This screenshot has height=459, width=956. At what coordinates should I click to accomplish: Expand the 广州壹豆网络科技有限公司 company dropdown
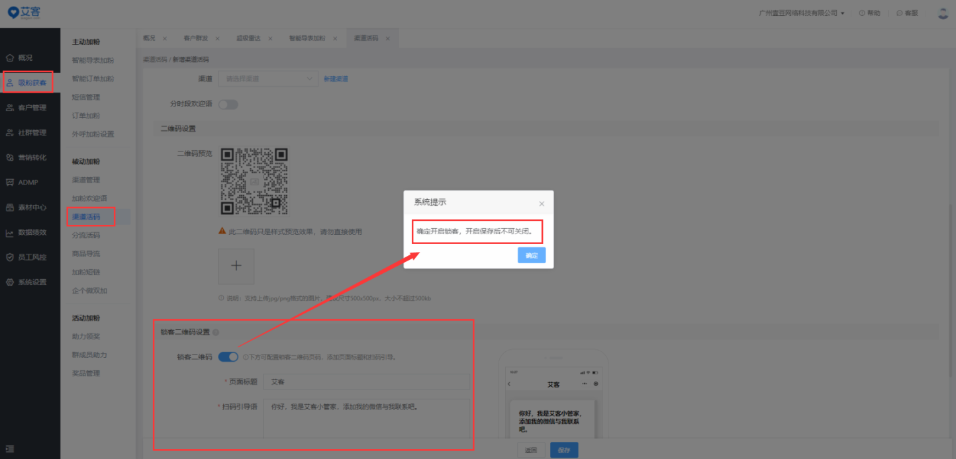pyautogui.click(x=802, y=13)
